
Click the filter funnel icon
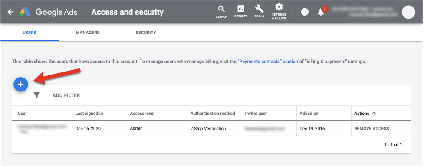[37, 95]
